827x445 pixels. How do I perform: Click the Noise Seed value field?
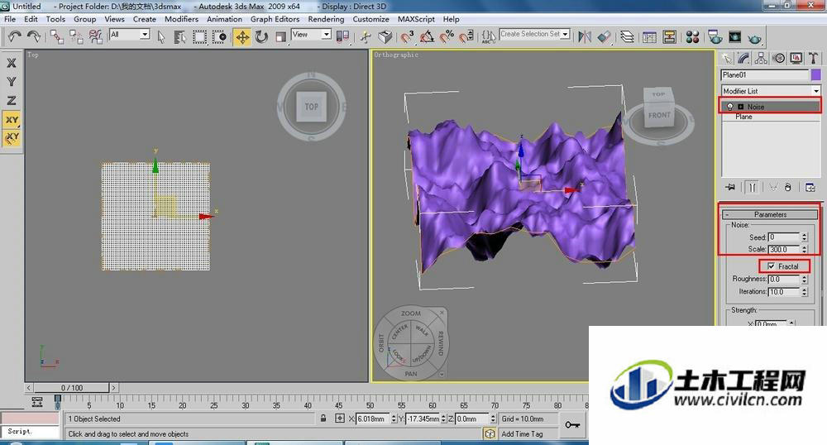pos(784,237)
